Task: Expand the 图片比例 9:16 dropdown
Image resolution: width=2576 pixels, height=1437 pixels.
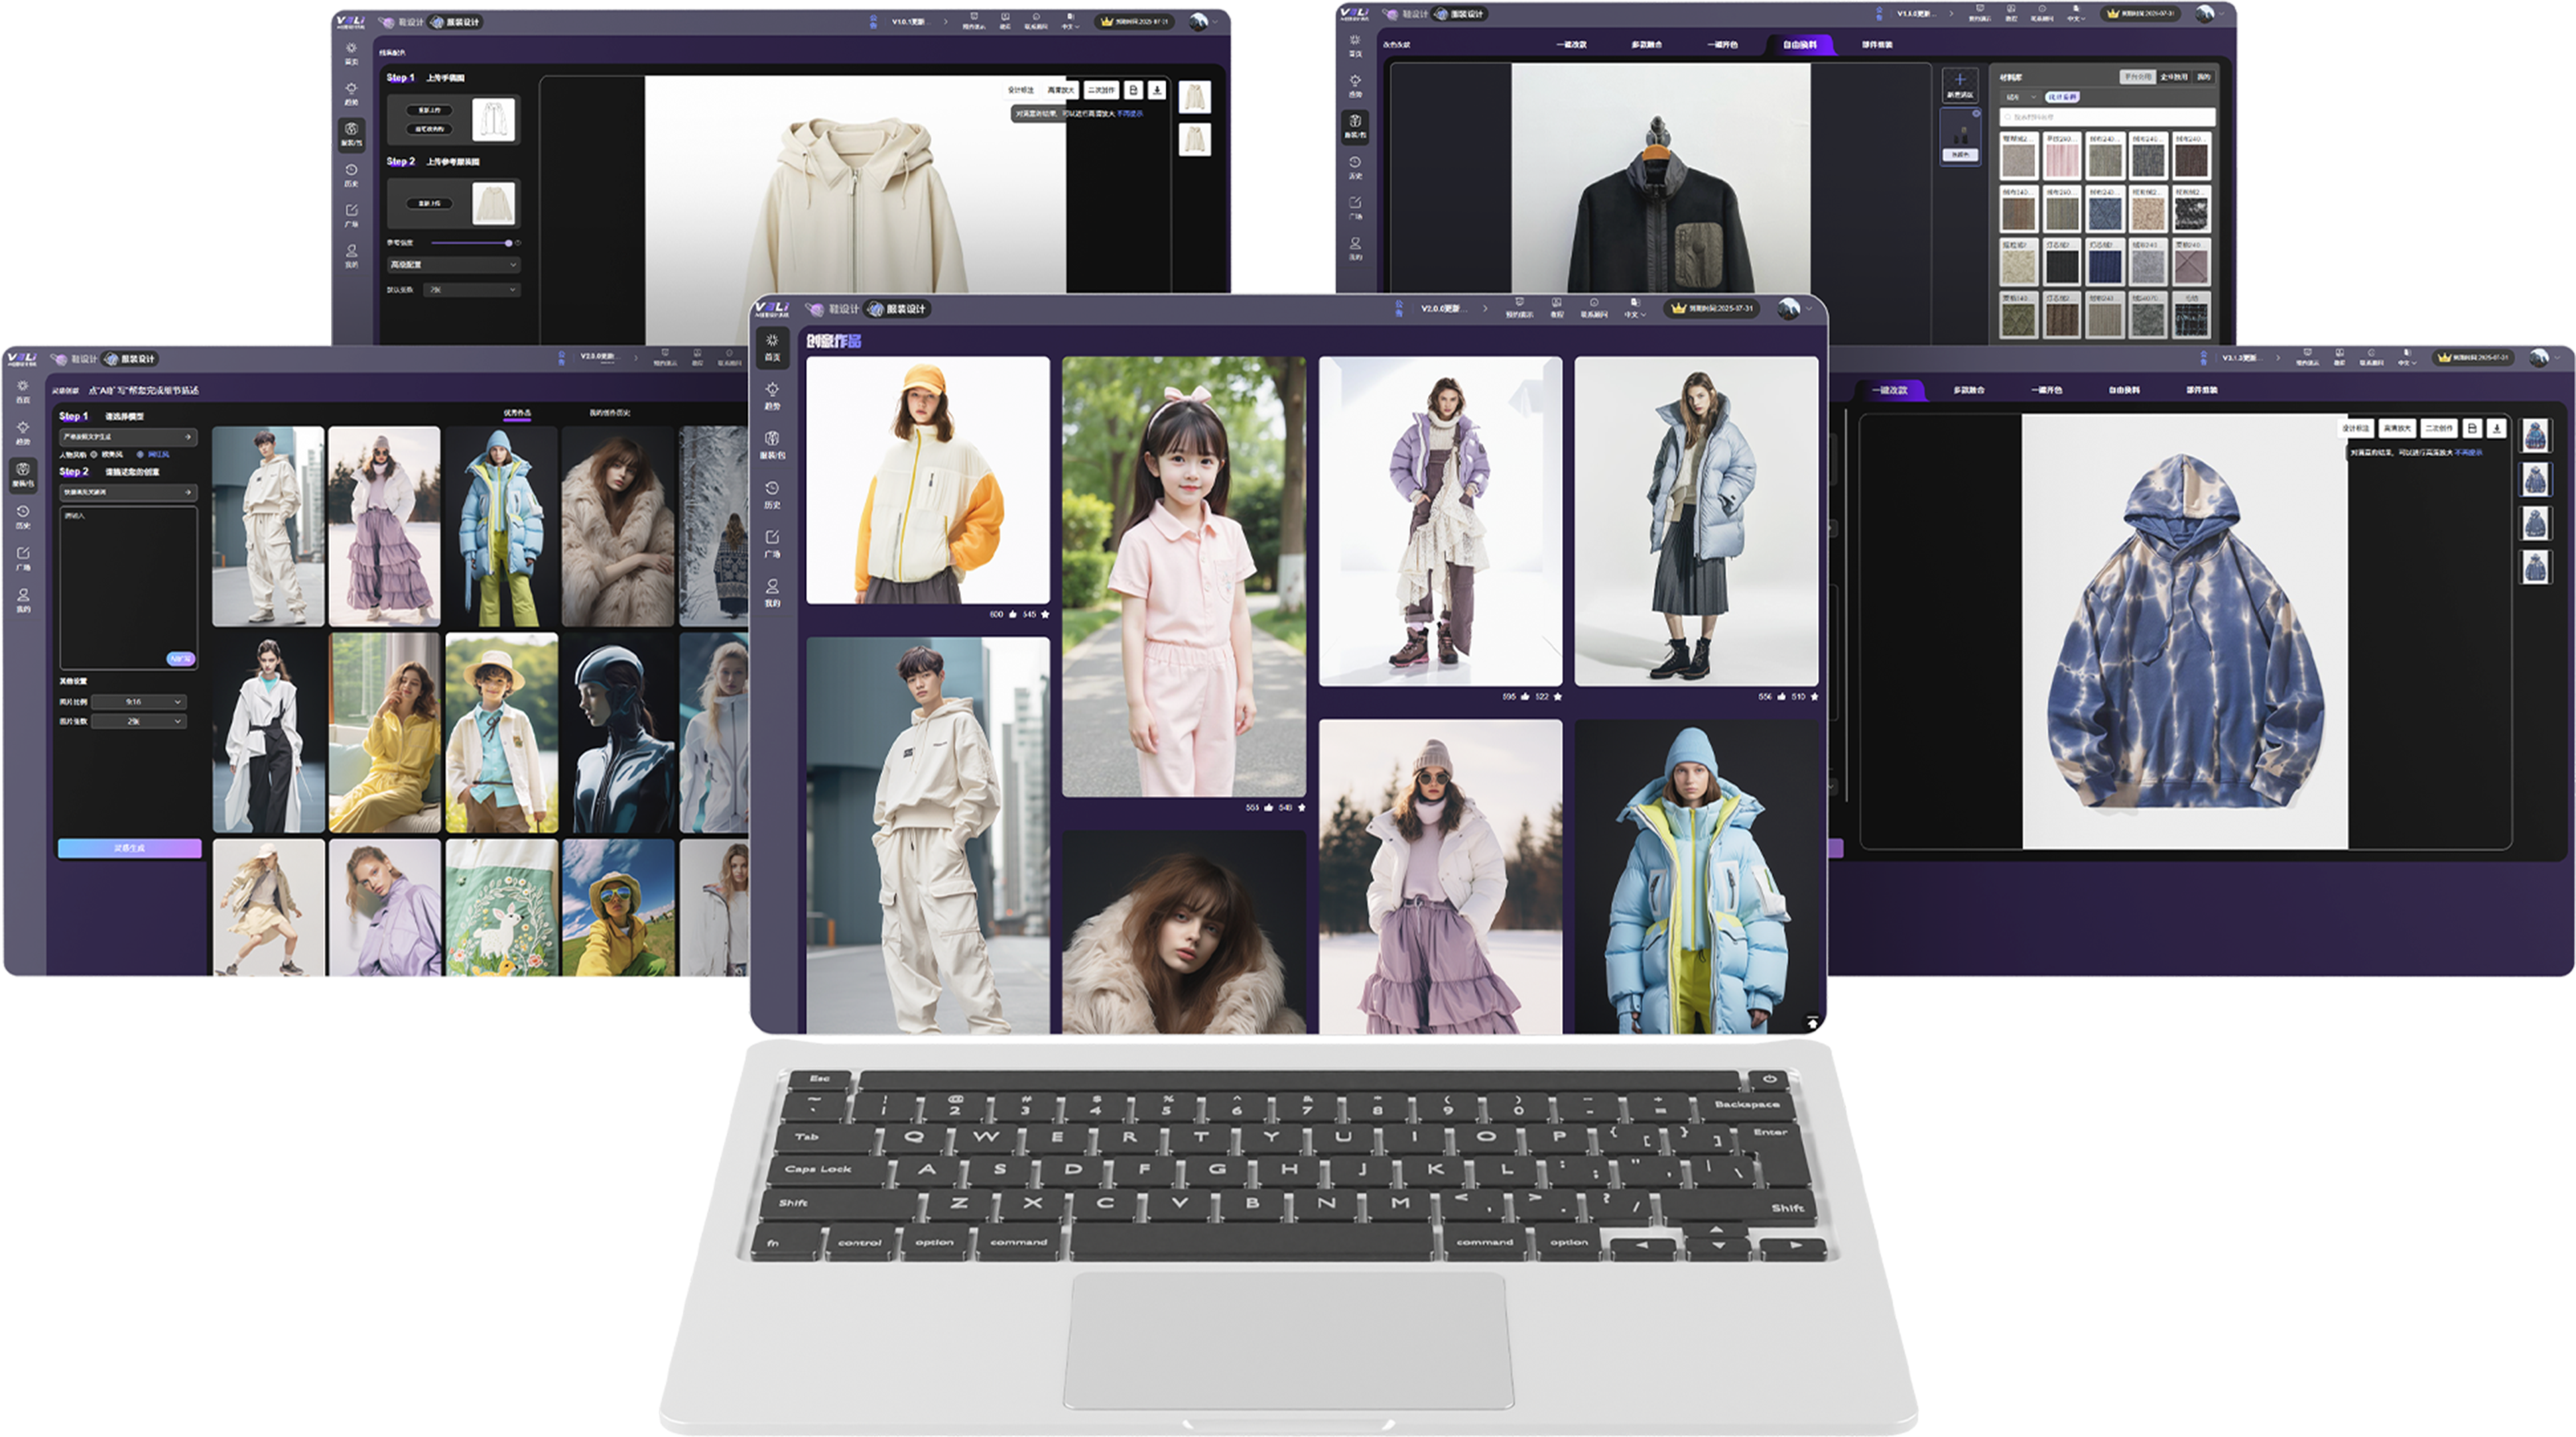Action: [x=138, y=701]
